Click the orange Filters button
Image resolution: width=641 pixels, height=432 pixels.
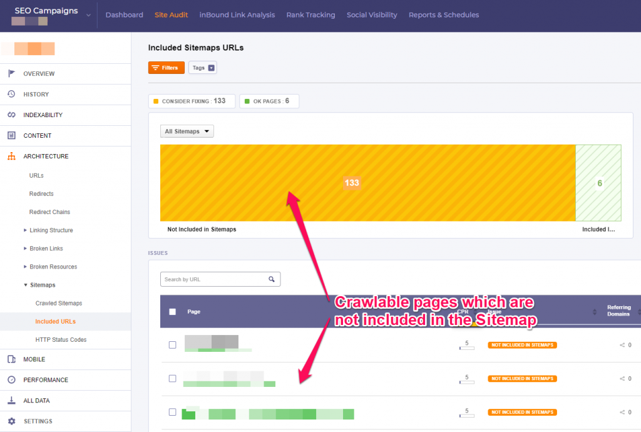[167, 68]
